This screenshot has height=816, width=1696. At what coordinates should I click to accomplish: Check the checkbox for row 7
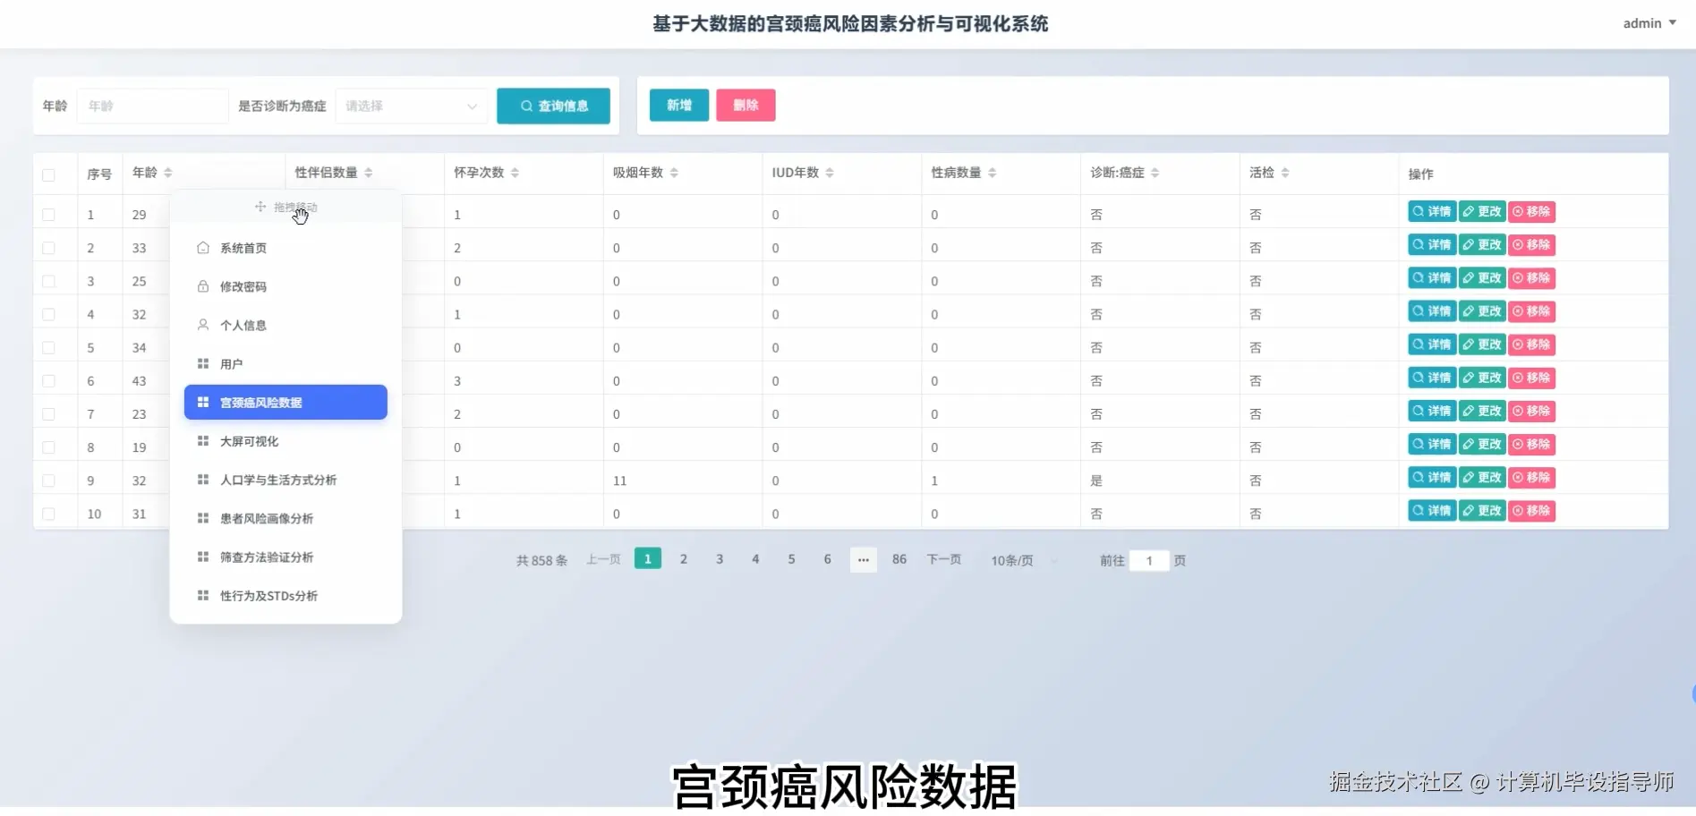[48, 414]
